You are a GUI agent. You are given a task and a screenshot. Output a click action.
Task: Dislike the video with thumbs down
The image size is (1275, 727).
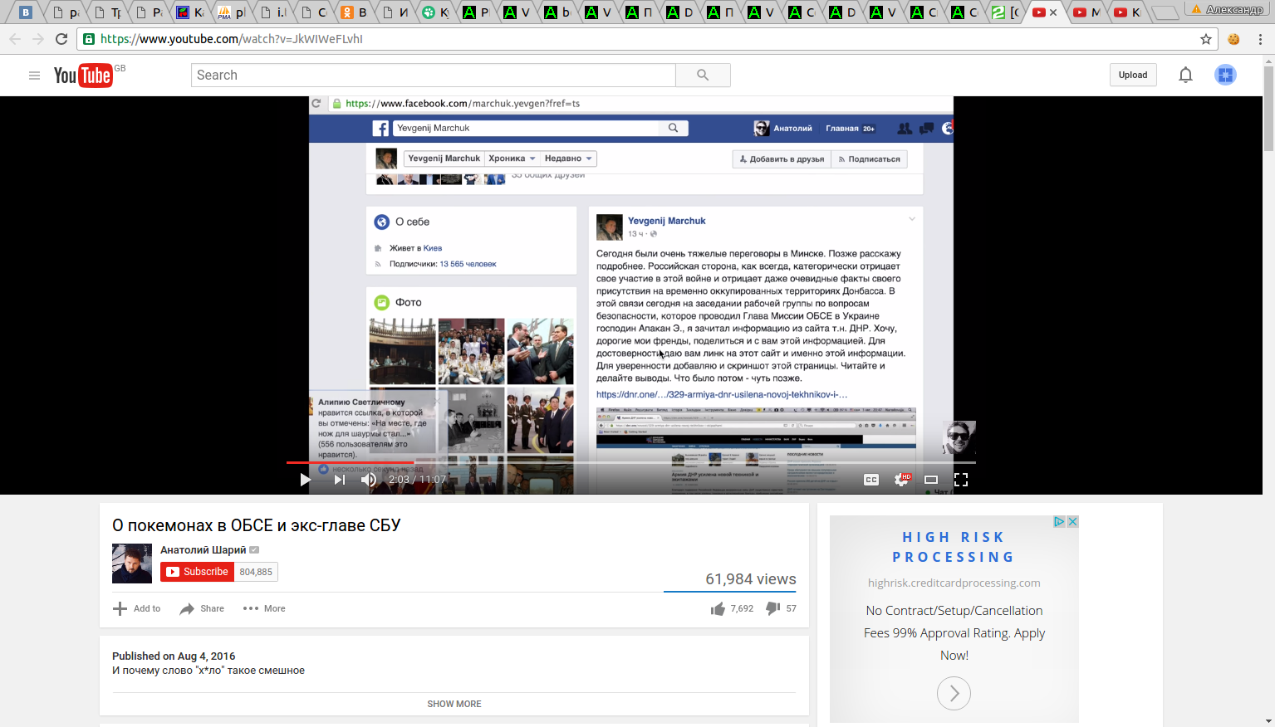coord(772,608)
